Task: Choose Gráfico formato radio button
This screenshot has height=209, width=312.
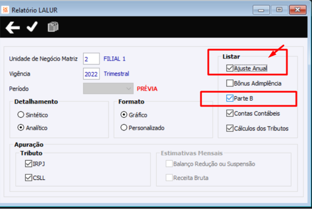Action: pyautogui.click(x=124, y=115)
